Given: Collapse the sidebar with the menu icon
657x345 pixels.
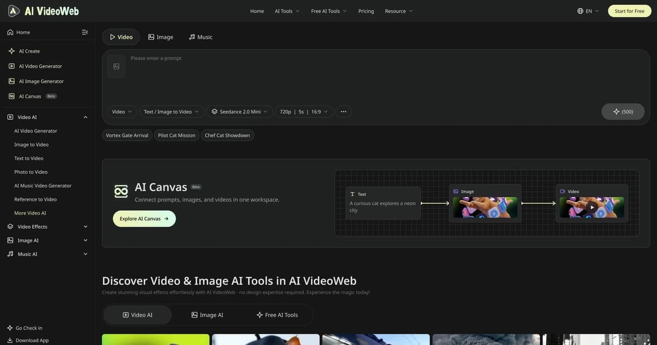Looking at the screenshot, I should click(x=85, y=32).
